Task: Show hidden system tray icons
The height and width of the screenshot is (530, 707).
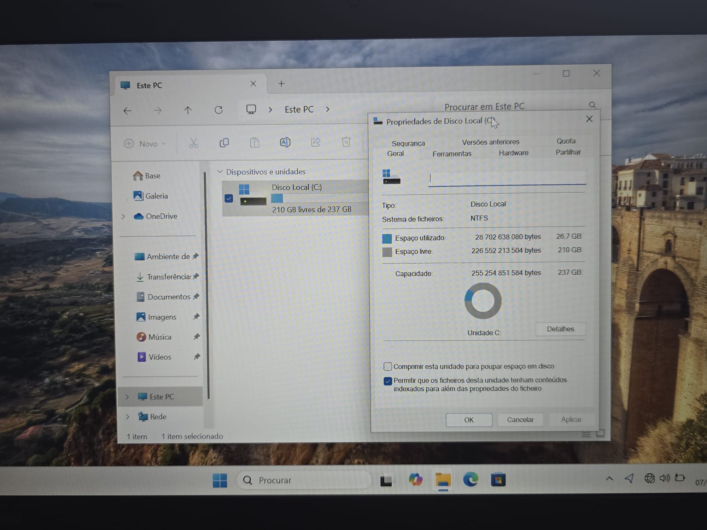Action: pos(609,479)
